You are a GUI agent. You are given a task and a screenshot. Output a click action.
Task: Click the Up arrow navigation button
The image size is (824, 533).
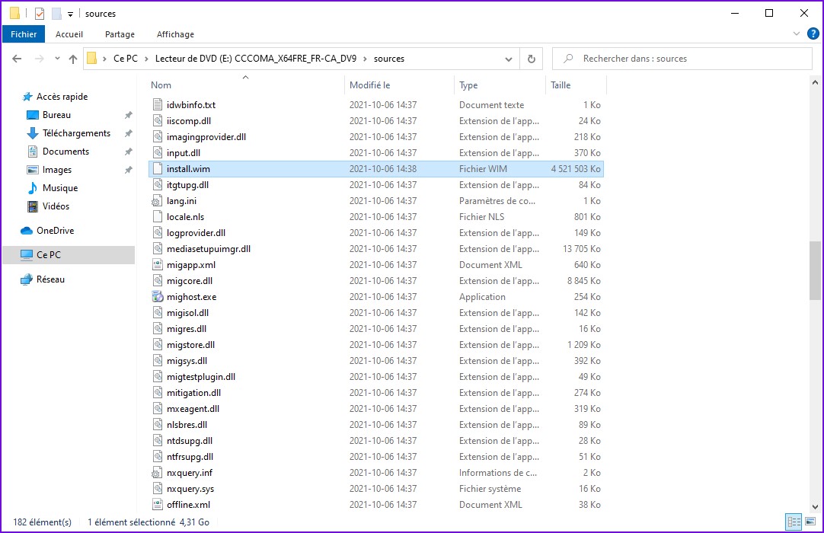coord(73,59)
